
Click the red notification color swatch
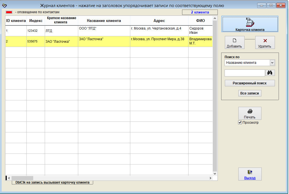click(9, 12)
